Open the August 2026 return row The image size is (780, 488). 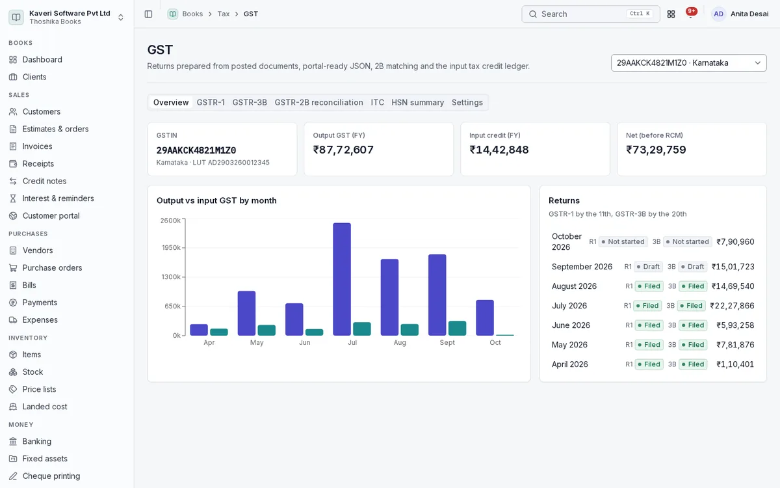click(653, 286)
